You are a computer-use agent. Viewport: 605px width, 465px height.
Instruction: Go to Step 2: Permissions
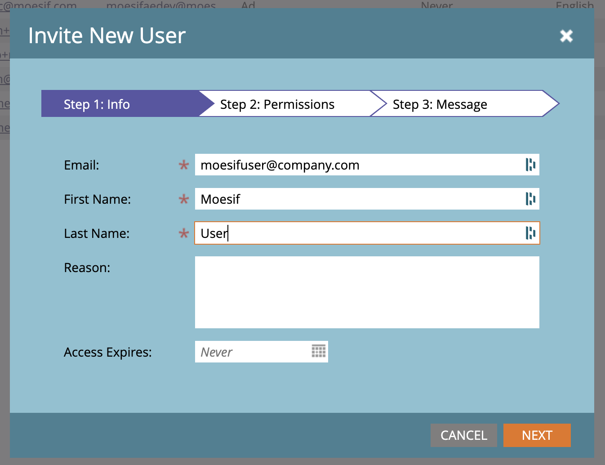tap(277, 104)
